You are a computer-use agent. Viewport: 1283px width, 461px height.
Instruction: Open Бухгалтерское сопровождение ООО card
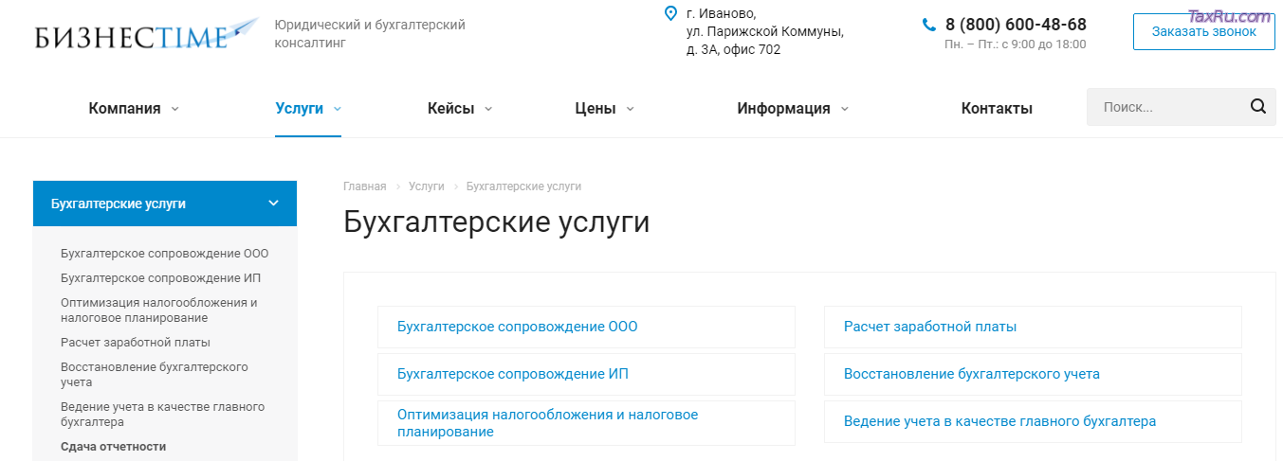coord(517,327)
